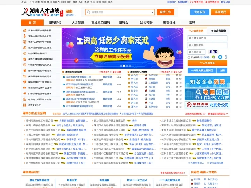
Task: Click the person icon next to 工商管理
Action: tap(146, 83)
